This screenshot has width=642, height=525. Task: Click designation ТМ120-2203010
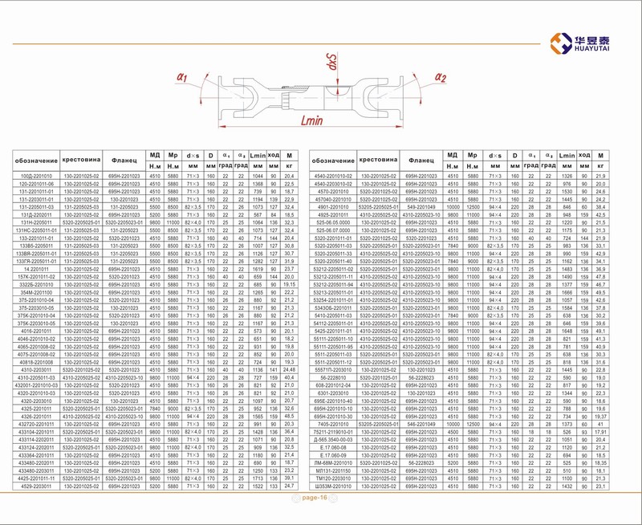click(333, 478)
